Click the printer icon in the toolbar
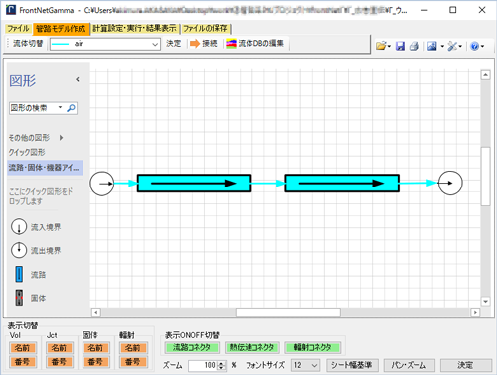 click(414, 46)
